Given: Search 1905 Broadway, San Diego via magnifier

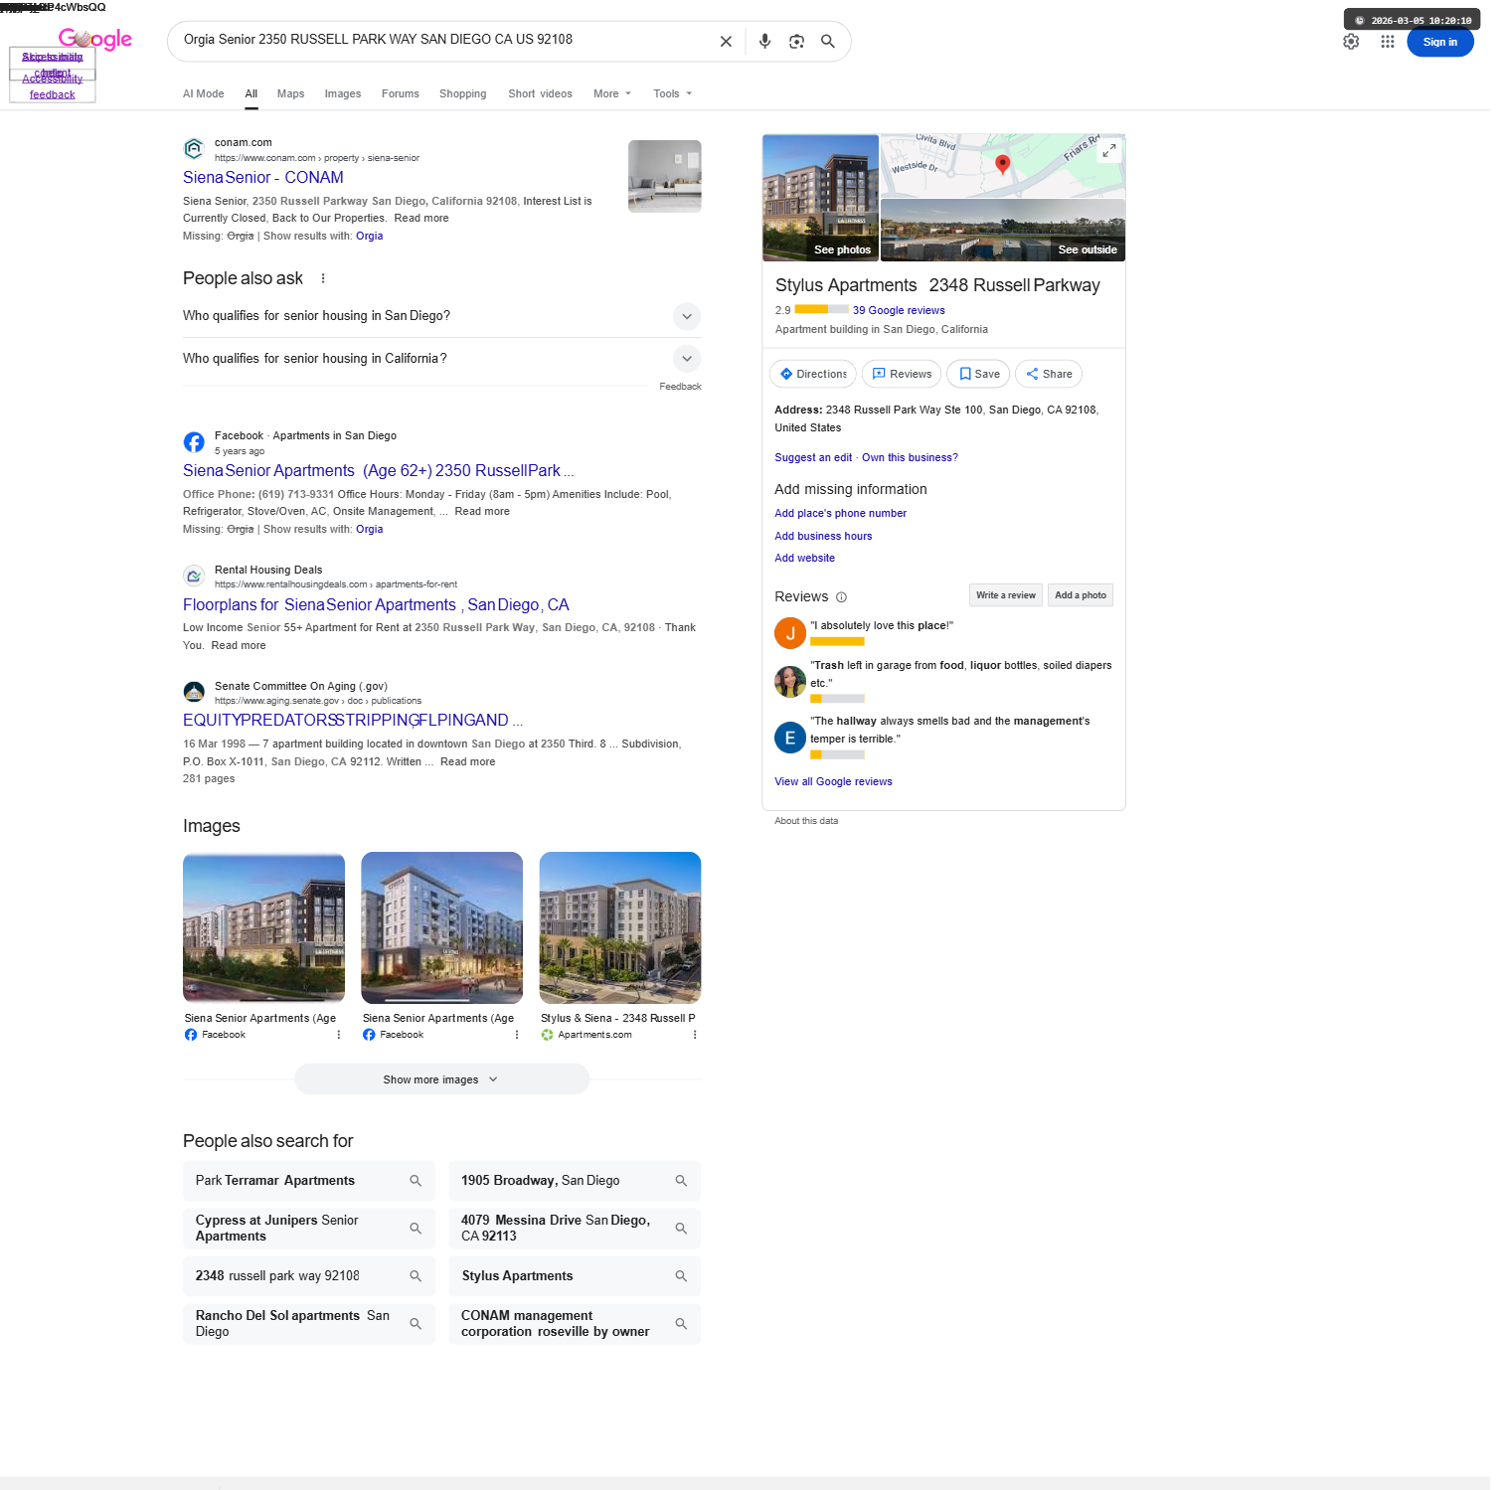Looking at the screenshot, I should [681, 1181].
